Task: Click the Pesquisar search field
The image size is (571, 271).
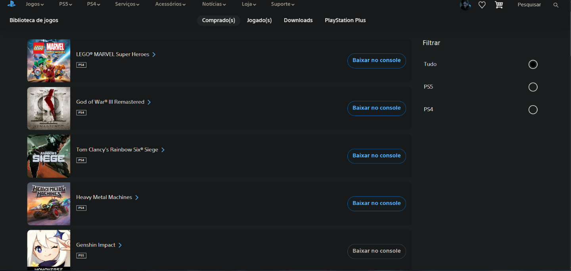Action: [x=529, y=5]
